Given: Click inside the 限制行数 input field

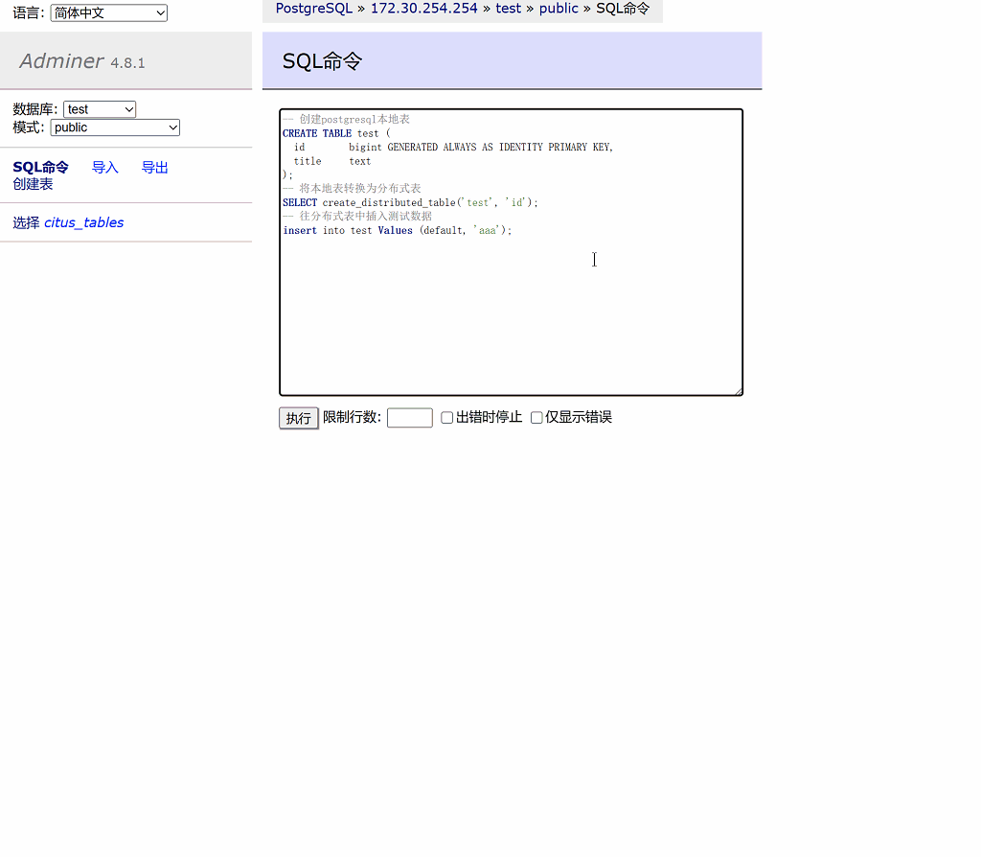Looking at the screenshot, I should [x=409, y=417].
